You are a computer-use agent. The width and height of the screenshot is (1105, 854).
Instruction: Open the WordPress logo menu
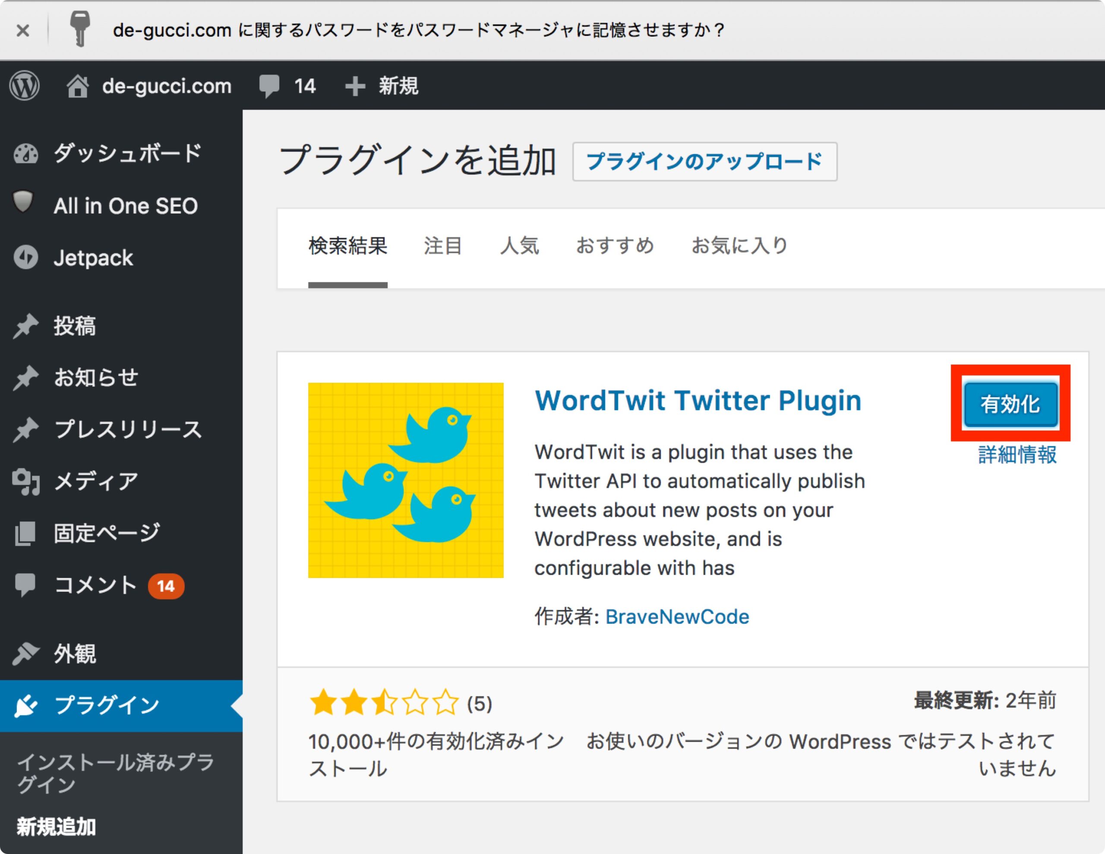24,85
